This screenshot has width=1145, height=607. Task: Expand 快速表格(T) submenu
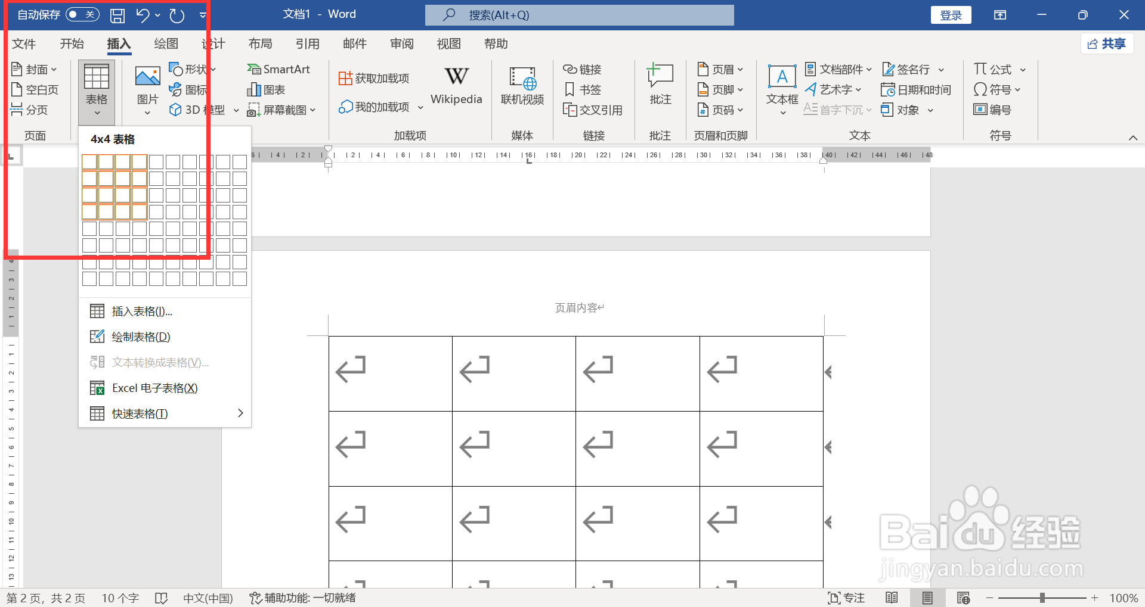(x=165, y=413)
